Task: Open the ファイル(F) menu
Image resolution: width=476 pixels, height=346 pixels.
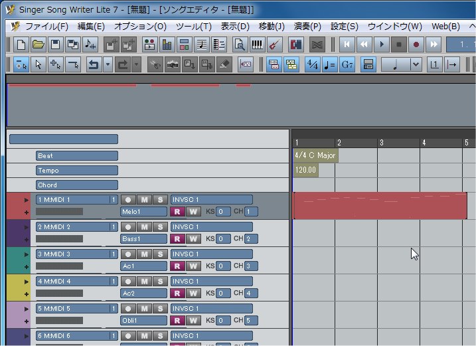Action: [46, 27]
